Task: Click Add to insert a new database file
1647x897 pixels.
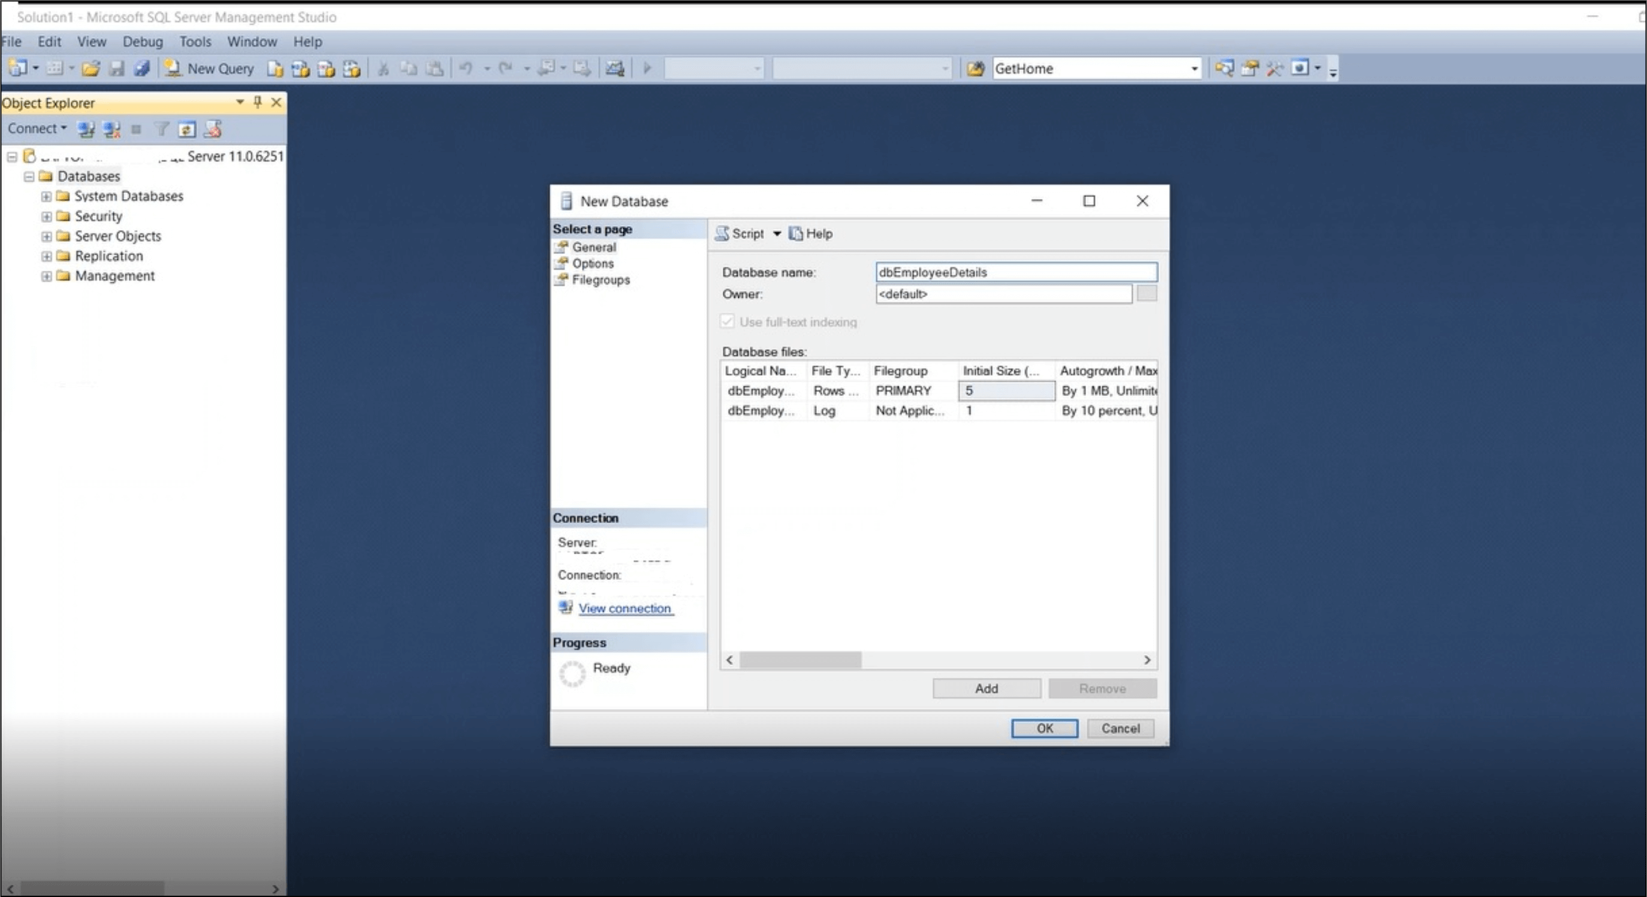Action: tap(986, 688)
